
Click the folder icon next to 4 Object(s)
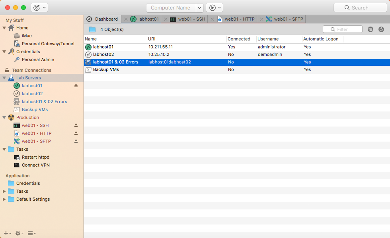[92, 29]
